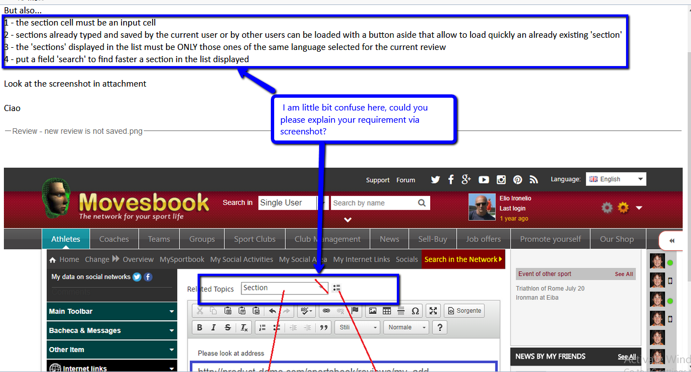This screenshot has height=372, width=691.
Task: Toggle bold formatting in the editor
Action: (x=200, y=328)
